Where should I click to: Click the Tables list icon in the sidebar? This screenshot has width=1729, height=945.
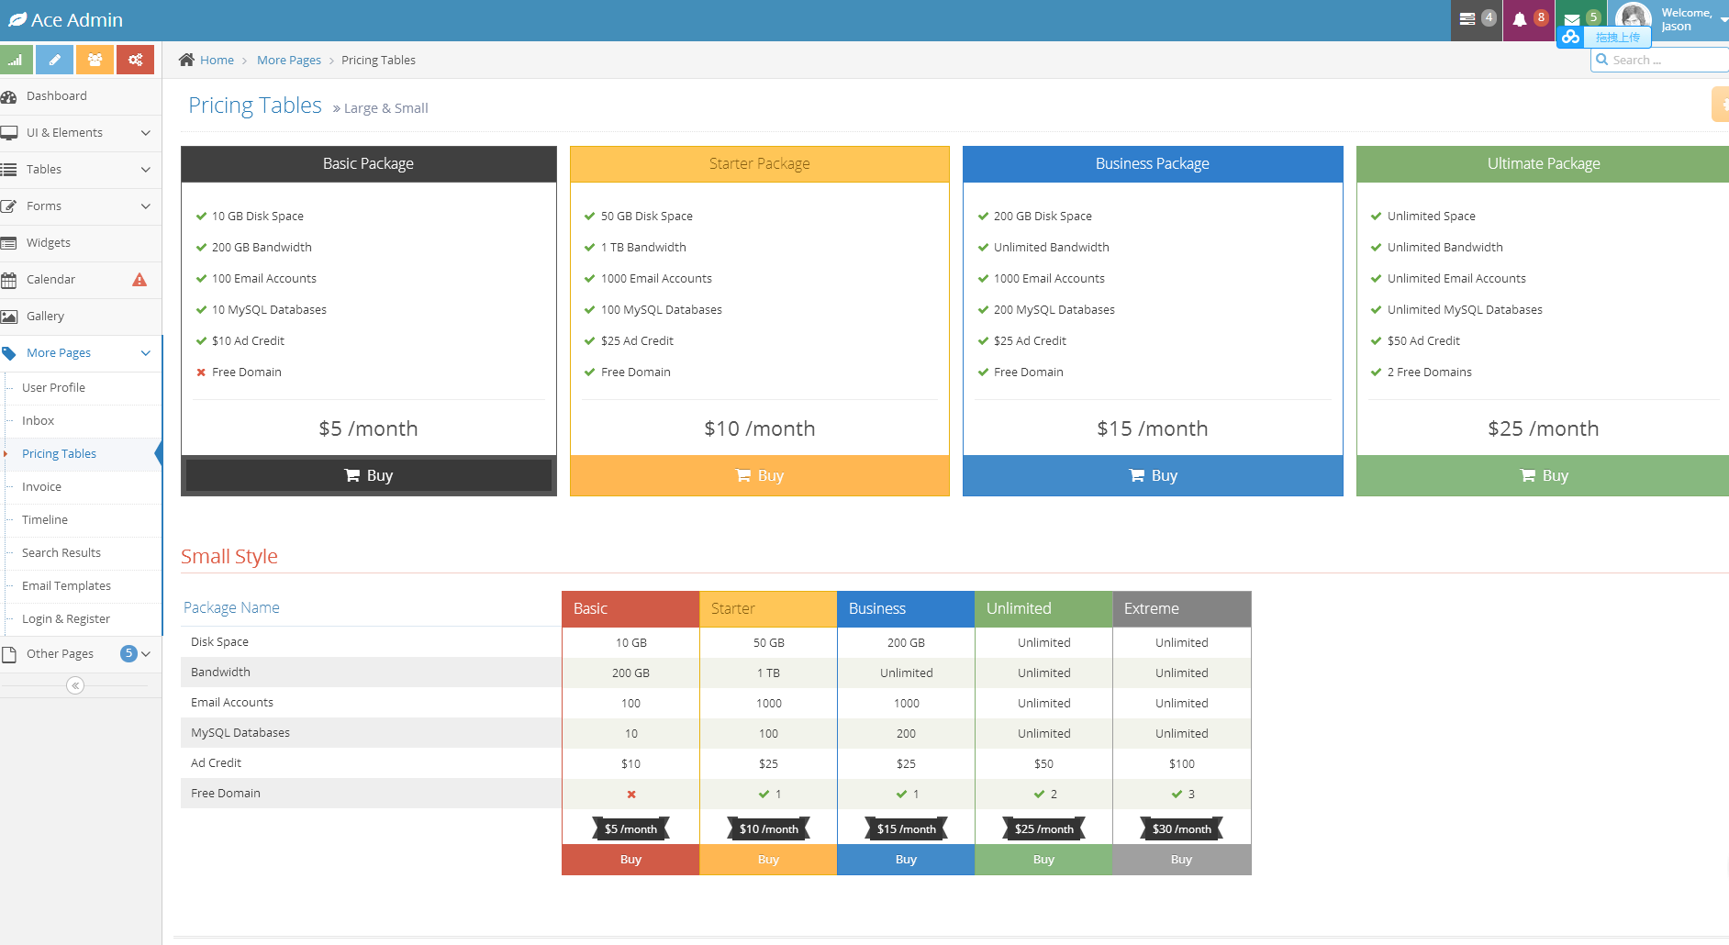[9, 170]
